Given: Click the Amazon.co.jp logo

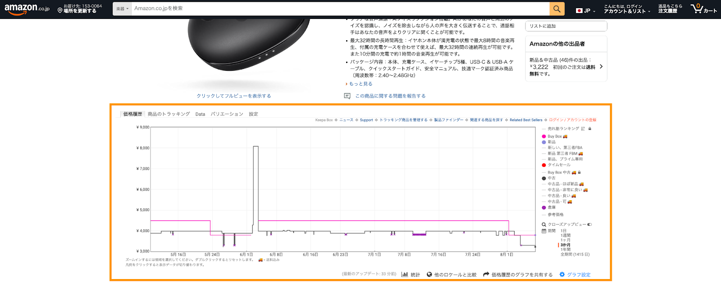Looking at the screenshot, I should coord(27,9).
